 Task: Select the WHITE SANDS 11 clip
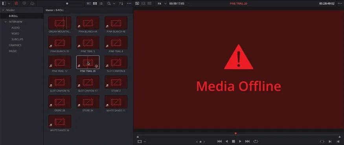tap(116, 102)
